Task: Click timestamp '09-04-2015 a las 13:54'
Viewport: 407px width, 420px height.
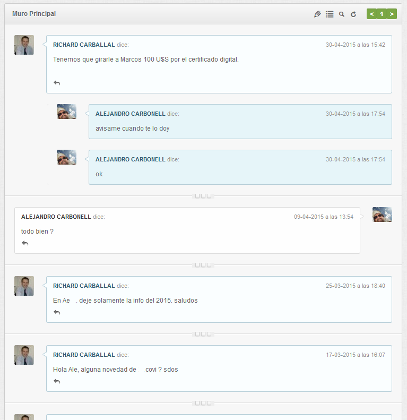Action: tap(324, 217)
